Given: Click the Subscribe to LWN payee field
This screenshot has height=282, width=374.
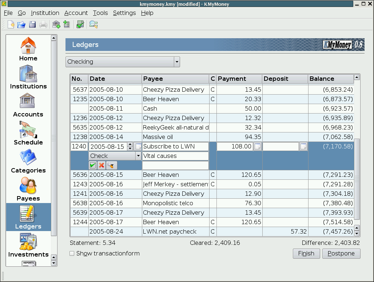Looking at the screenshot, I should [x=175, y=147].
